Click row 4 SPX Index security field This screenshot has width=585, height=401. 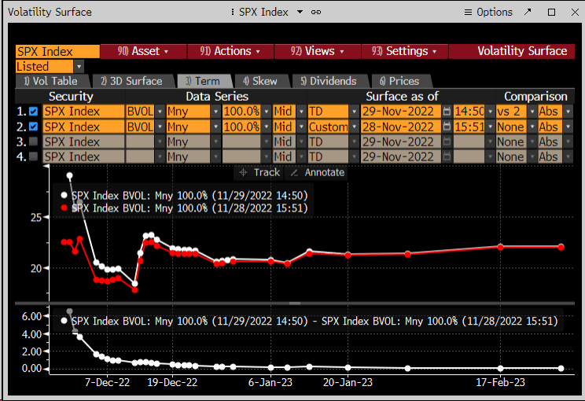click(83, 156)
